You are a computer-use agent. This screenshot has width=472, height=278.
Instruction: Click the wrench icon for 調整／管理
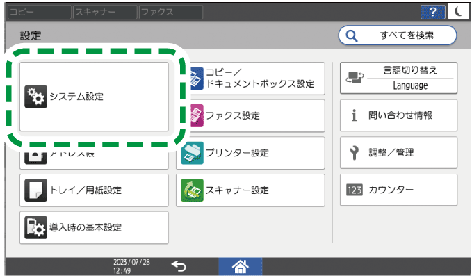tap(355, 152)
